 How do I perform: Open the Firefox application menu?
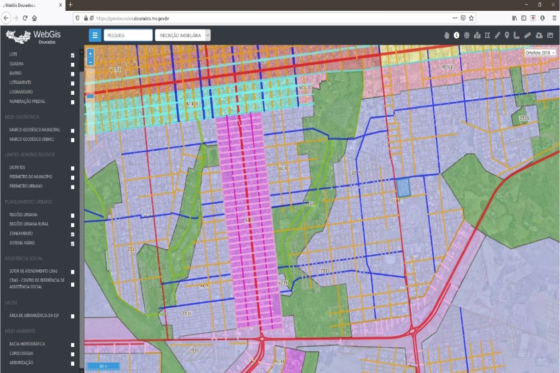[554, 18]
